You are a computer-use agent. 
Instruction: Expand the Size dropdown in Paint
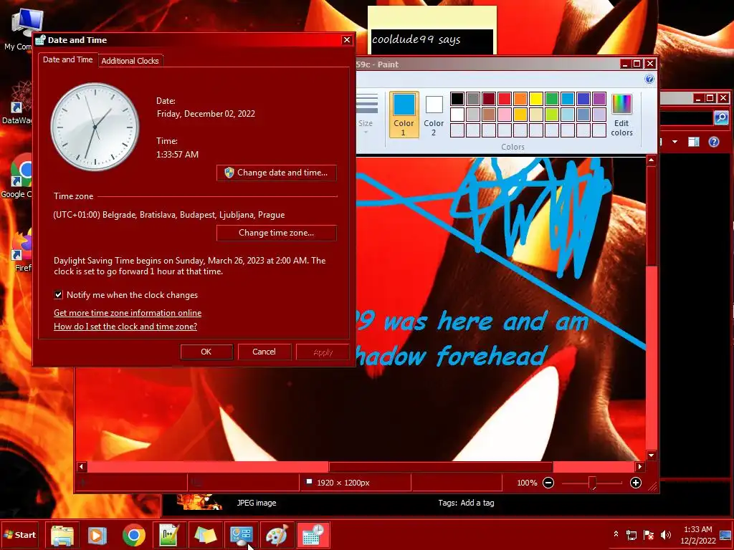pyautogui.click(x=366, y=115)
